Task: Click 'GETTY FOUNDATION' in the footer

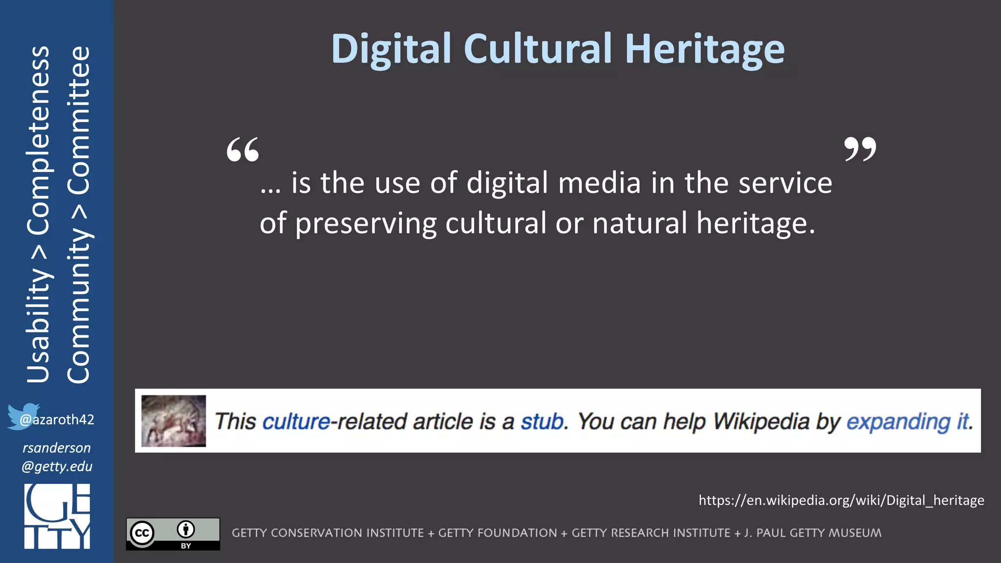Action: pyautogui.click(x=498, y=533)
